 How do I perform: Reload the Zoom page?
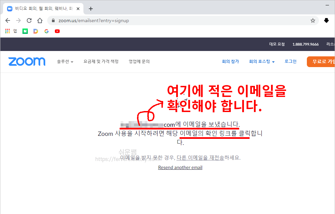click(29, 20)
